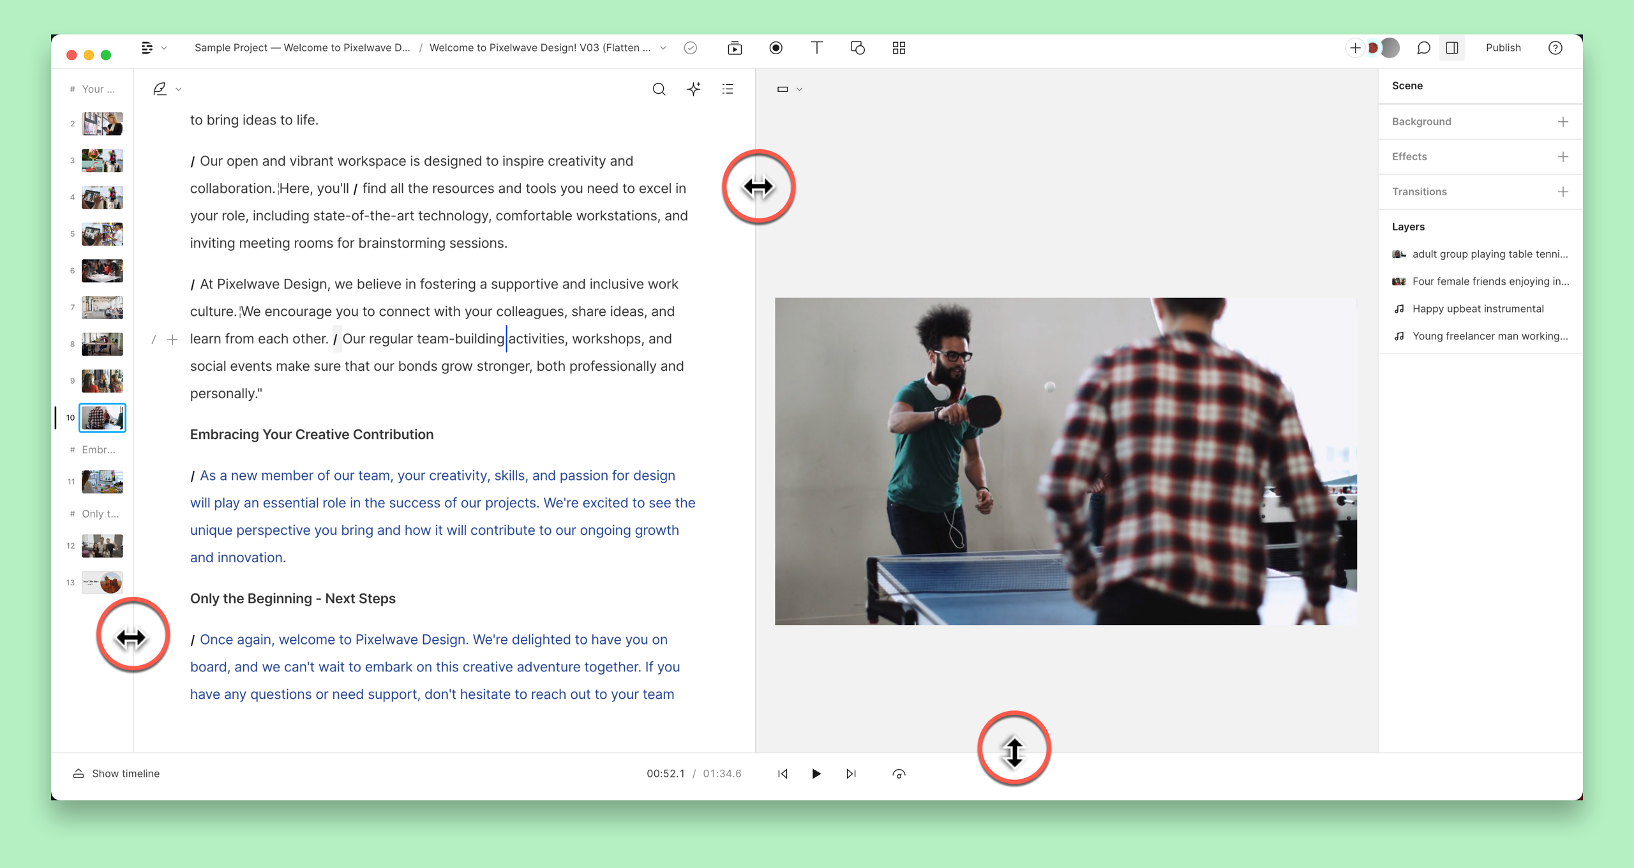Select scene 12 thumbnail

point(102,546)
